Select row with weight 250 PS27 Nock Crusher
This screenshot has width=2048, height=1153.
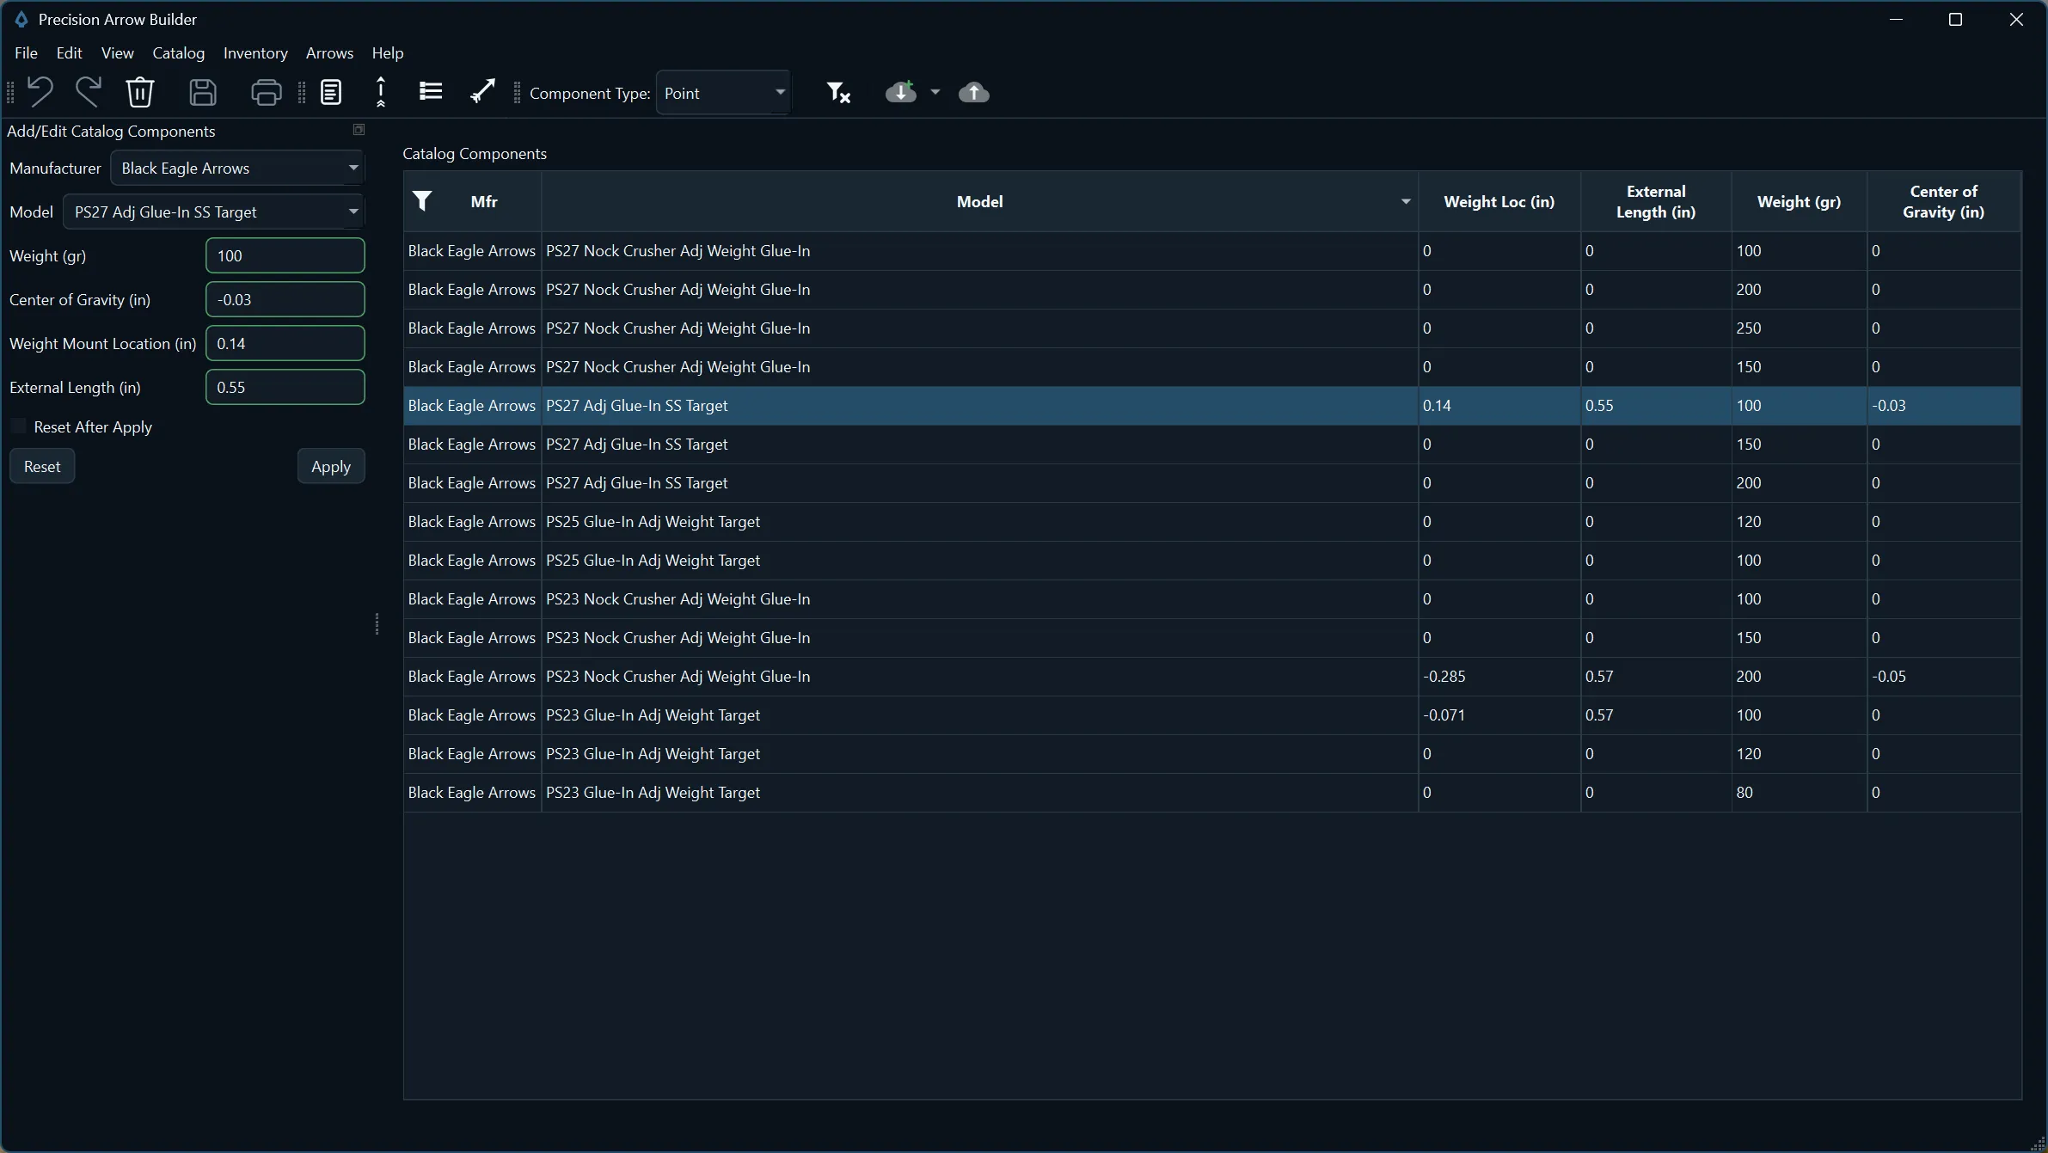click(1212, 328)
